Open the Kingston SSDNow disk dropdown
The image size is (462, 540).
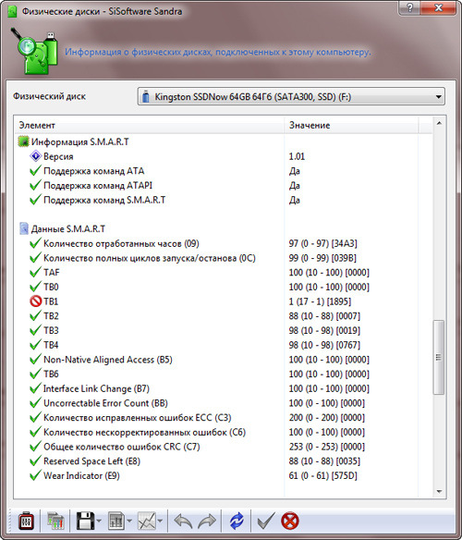pos(291,97)
